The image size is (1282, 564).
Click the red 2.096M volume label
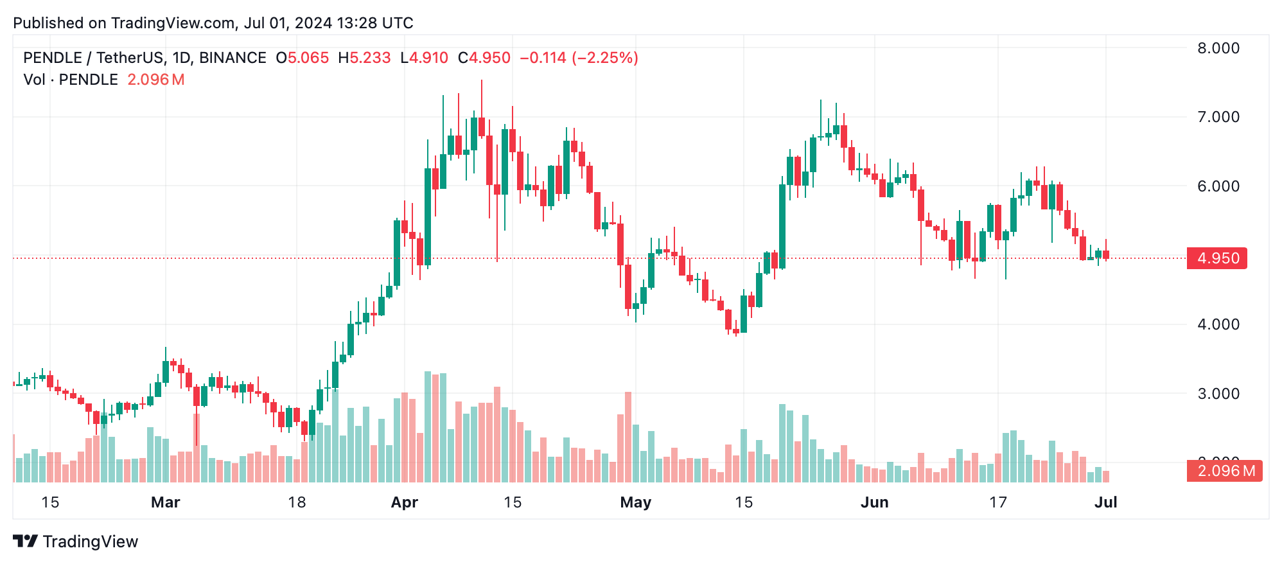[x=1225, y=471]
